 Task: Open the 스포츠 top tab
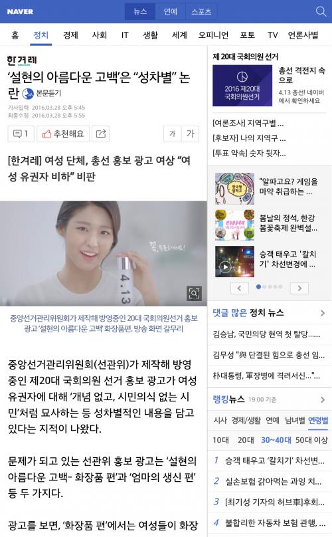[x=201, y=12]
